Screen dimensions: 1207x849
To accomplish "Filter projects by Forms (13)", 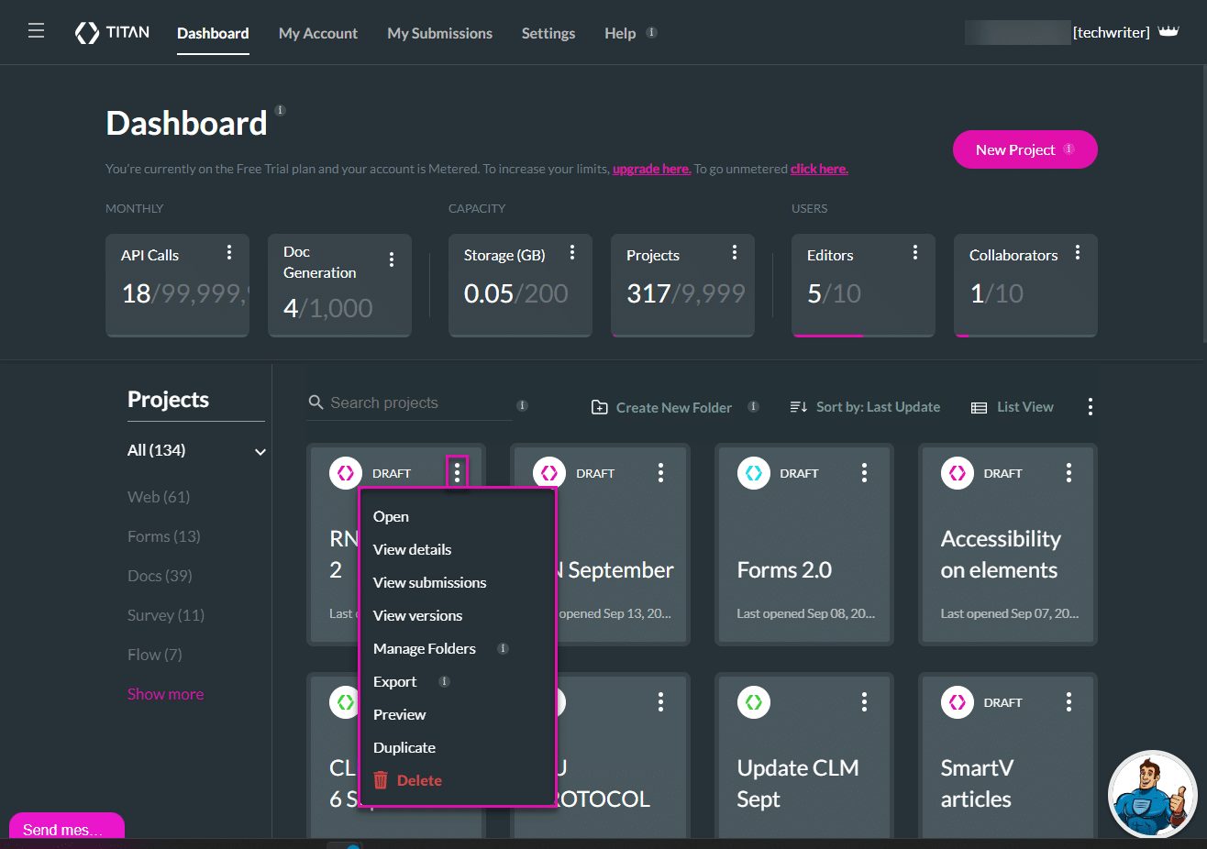I will tap(163, 536).
